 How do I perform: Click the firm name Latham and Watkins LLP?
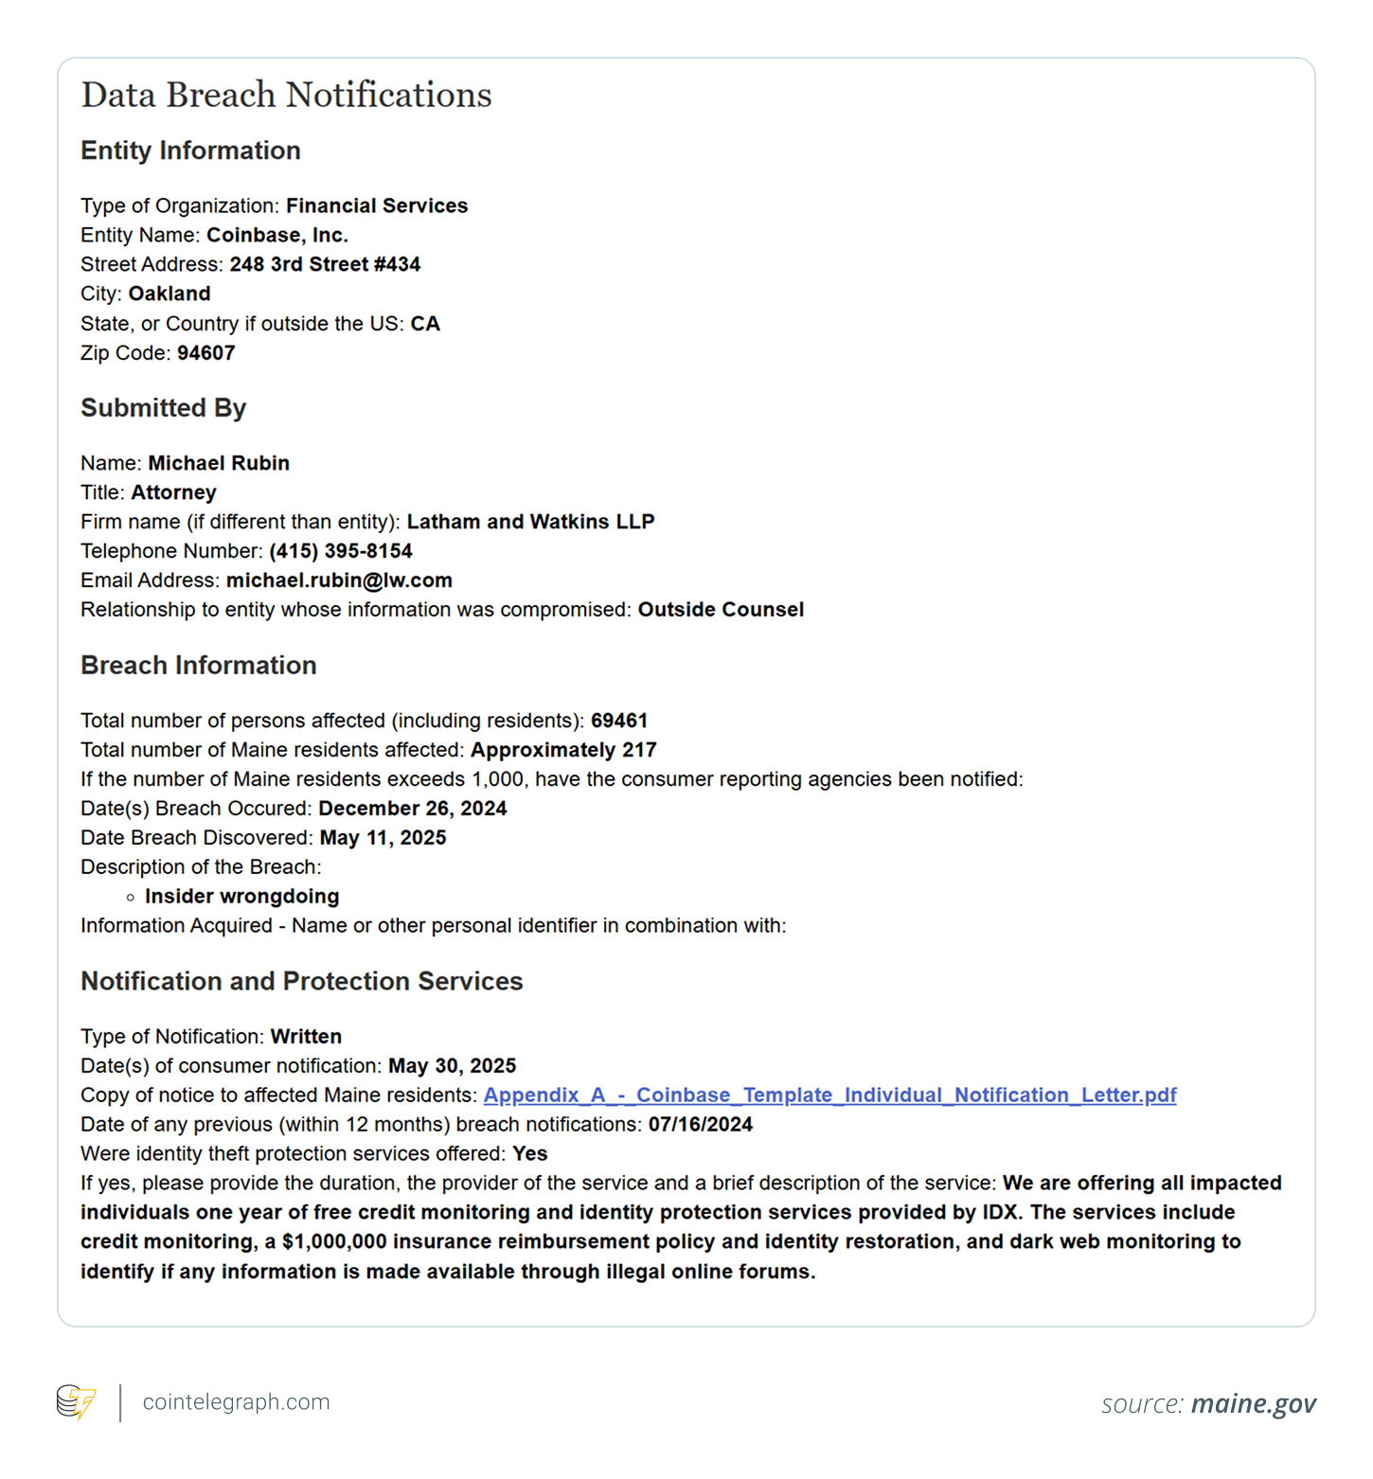530,522
